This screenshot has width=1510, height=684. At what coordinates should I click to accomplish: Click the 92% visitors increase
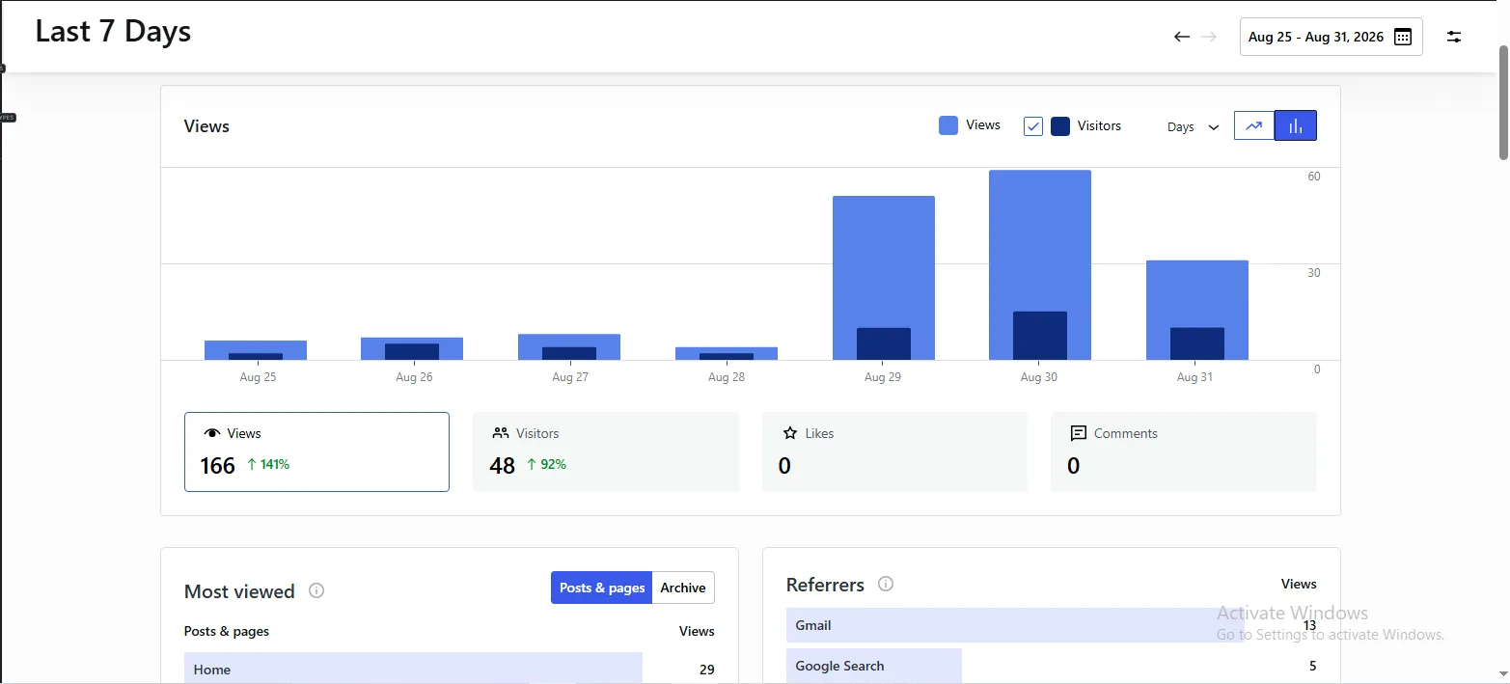pos(546,464)
